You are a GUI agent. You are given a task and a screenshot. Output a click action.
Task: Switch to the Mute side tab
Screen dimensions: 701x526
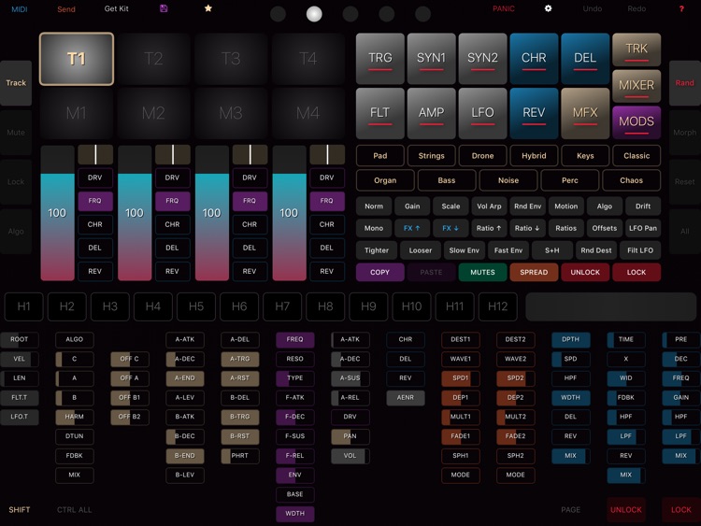[x=16, y=133]
